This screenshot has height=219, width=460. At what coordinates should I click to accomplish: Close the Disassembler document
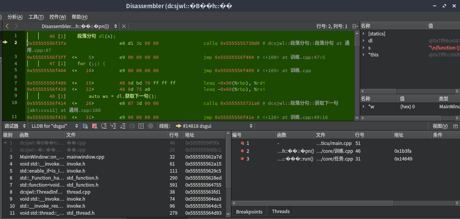(x=124, y=26)
